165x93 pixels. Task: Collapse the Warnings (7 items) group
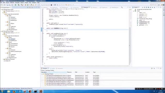(x=42, y=74)
